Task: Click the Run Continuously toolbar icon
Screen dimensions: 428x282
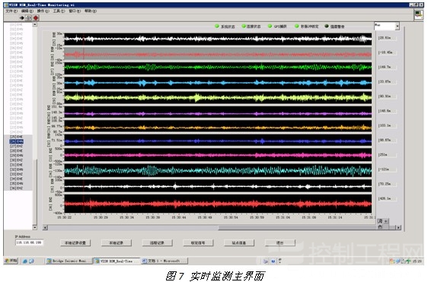Action: [x=28, y=18]
